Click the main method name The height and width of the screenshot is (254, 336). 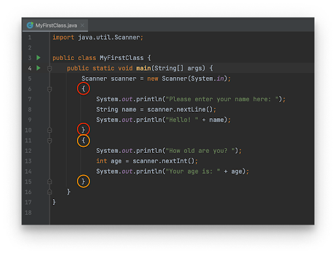144,68
